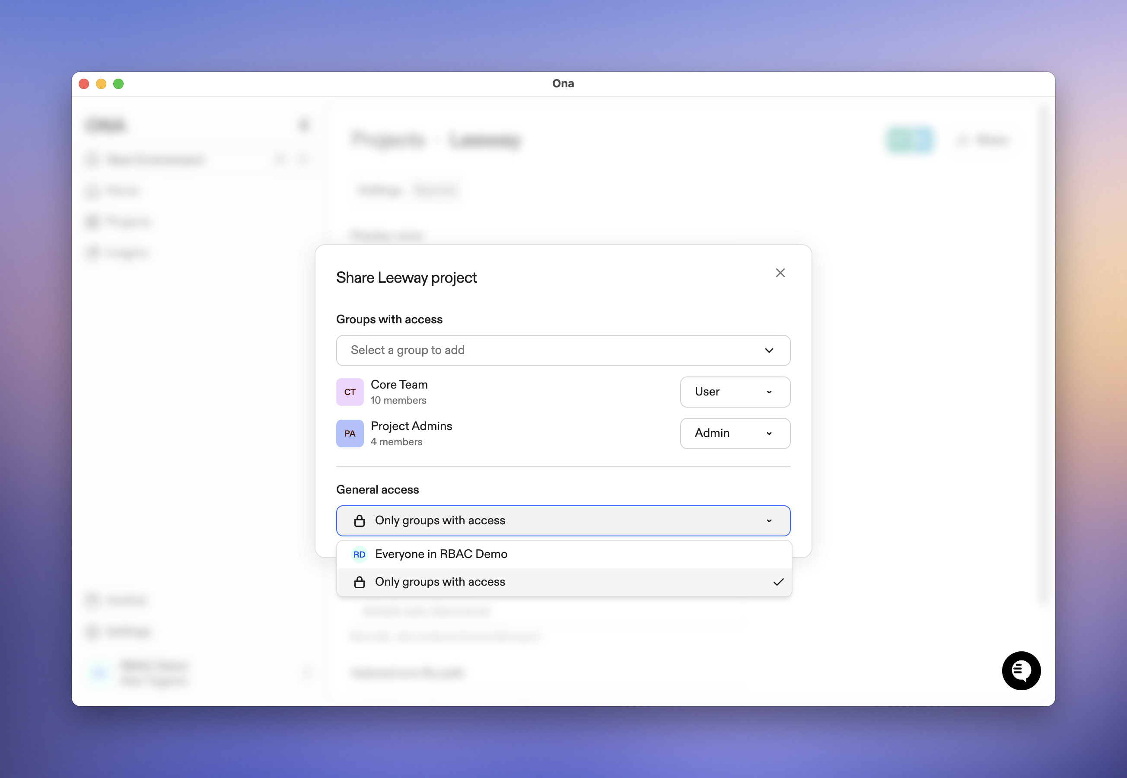Click the Core Team group name
Viewport: 1127px width, 778px height.
[399, 385]
